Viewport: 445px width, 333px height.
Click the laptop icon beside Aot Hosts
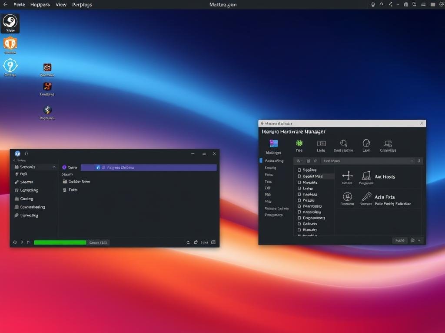[x=366, y=176]
